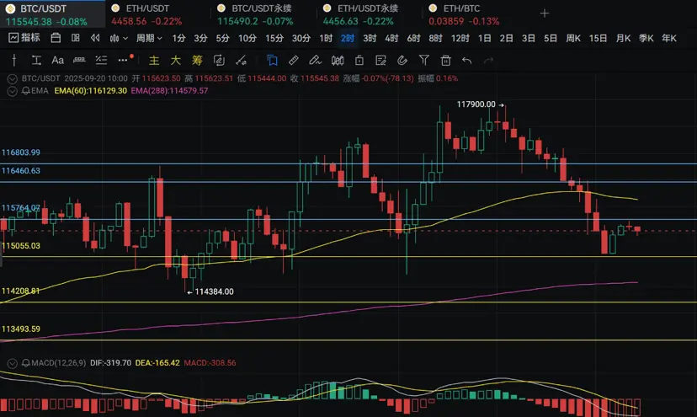
Task: Select the 1分 timeframe
Action: pyautogui.click(x=178, y=38)
